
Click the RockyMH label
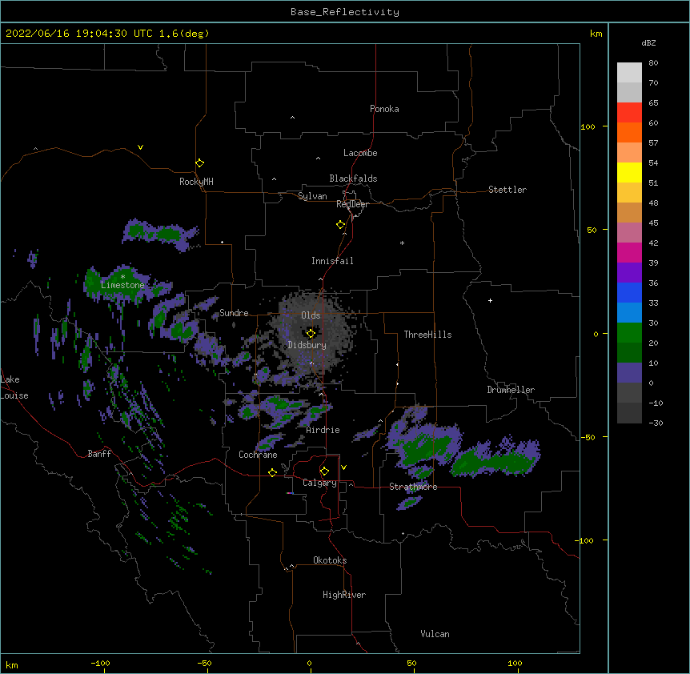[196, 182]
